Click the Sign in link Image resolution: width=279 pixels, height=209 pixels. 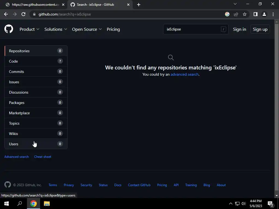tap(239, 29)
